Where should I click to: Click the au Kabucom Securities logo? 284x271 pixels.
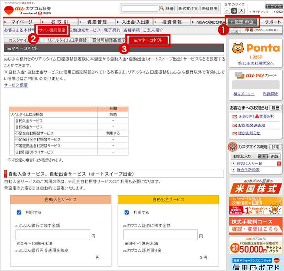[x=30, y=9]
